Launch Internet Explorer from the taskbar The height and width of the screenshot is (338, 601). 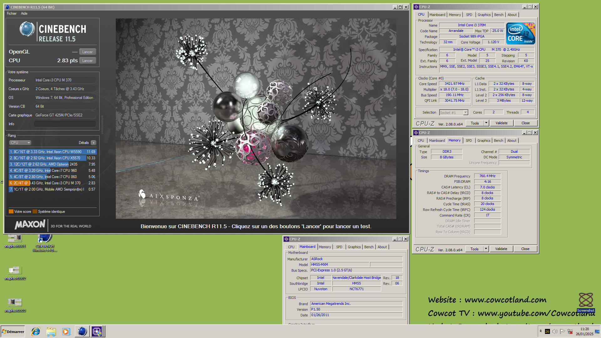click(x=36, y=331)
